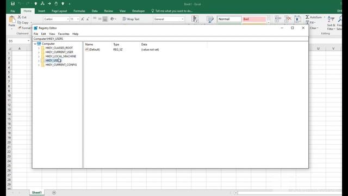348x196 pixels.
Task: Open Registry Editor View menu
Action: pos(52,34)
